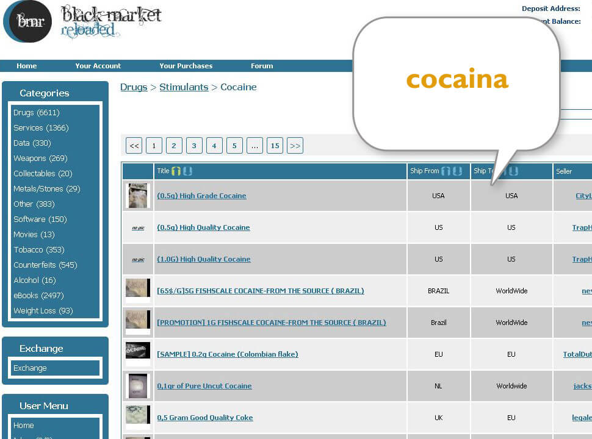Open Software (150) category
Screen dimensions: 592x439
tap(40, 219)
